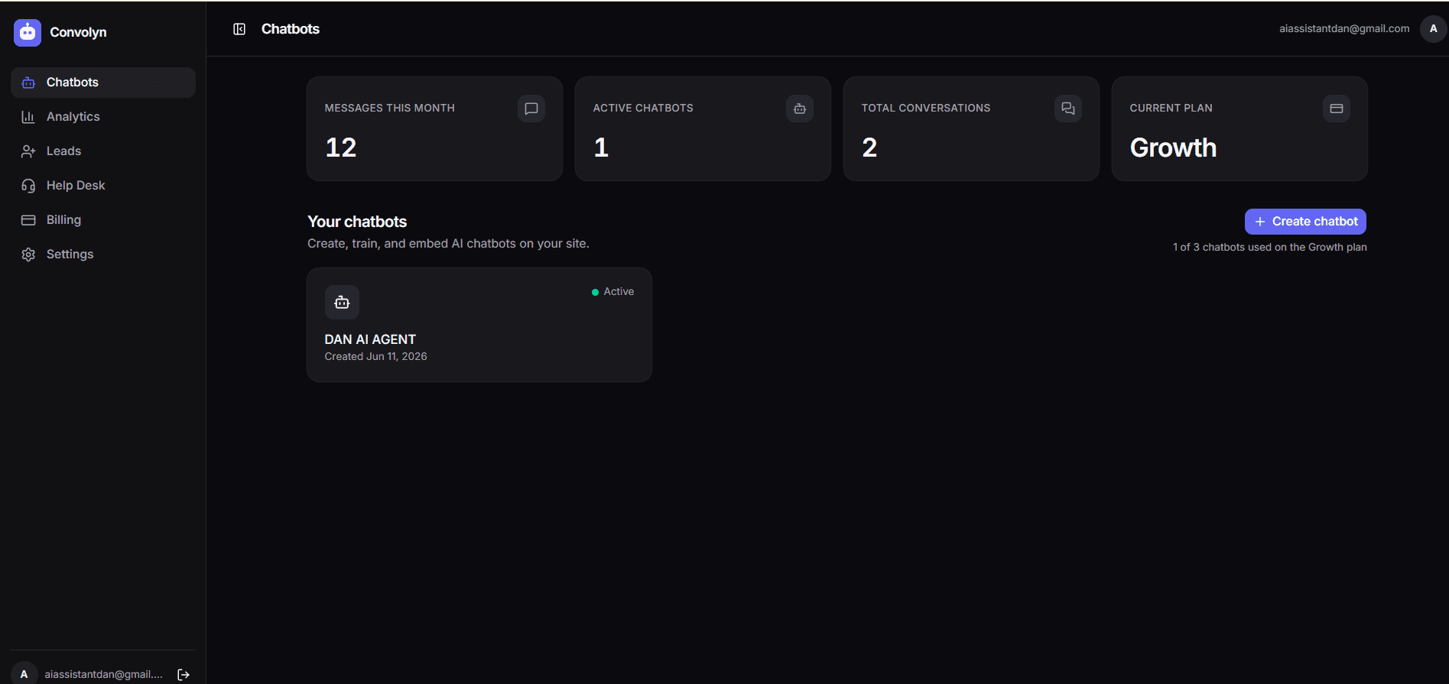Click the Growth plan value
This screenshot has width=1449, height=684.
pos(1173,147)
